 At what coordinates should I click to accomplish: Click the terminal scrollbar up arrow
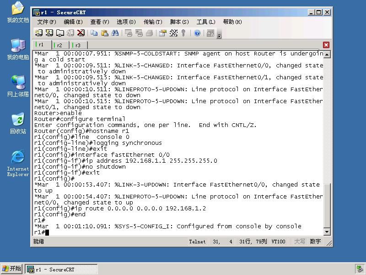coord(327,55)
